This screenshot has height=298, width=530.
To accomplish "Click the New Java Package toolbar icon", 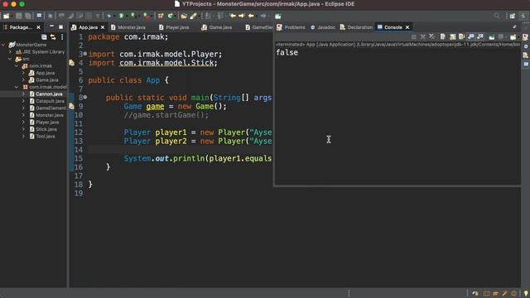I will (x=161, y=16).
